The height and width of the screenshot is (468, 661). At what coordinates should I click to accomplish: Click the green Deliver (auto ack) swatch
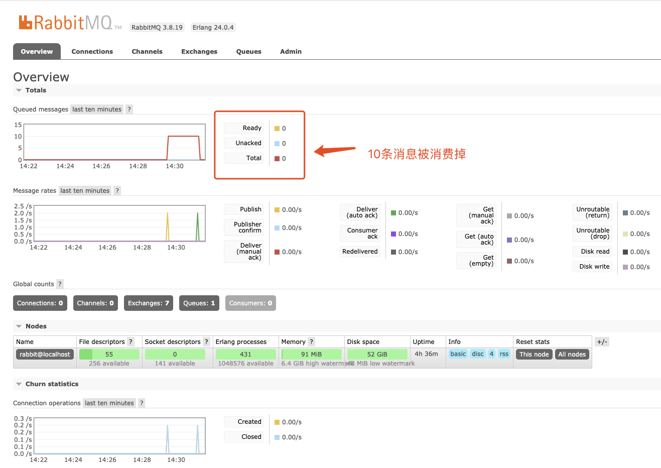393,213
